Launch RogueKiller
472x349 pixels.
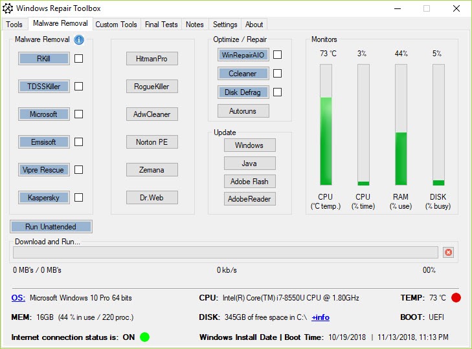pos(152,86)
